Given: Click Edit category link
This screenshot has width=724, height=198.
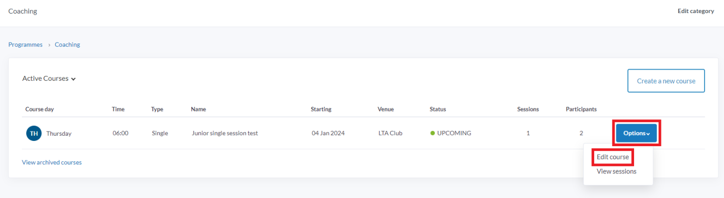Looking at the screenshot, I should click(x=696, y=11).
